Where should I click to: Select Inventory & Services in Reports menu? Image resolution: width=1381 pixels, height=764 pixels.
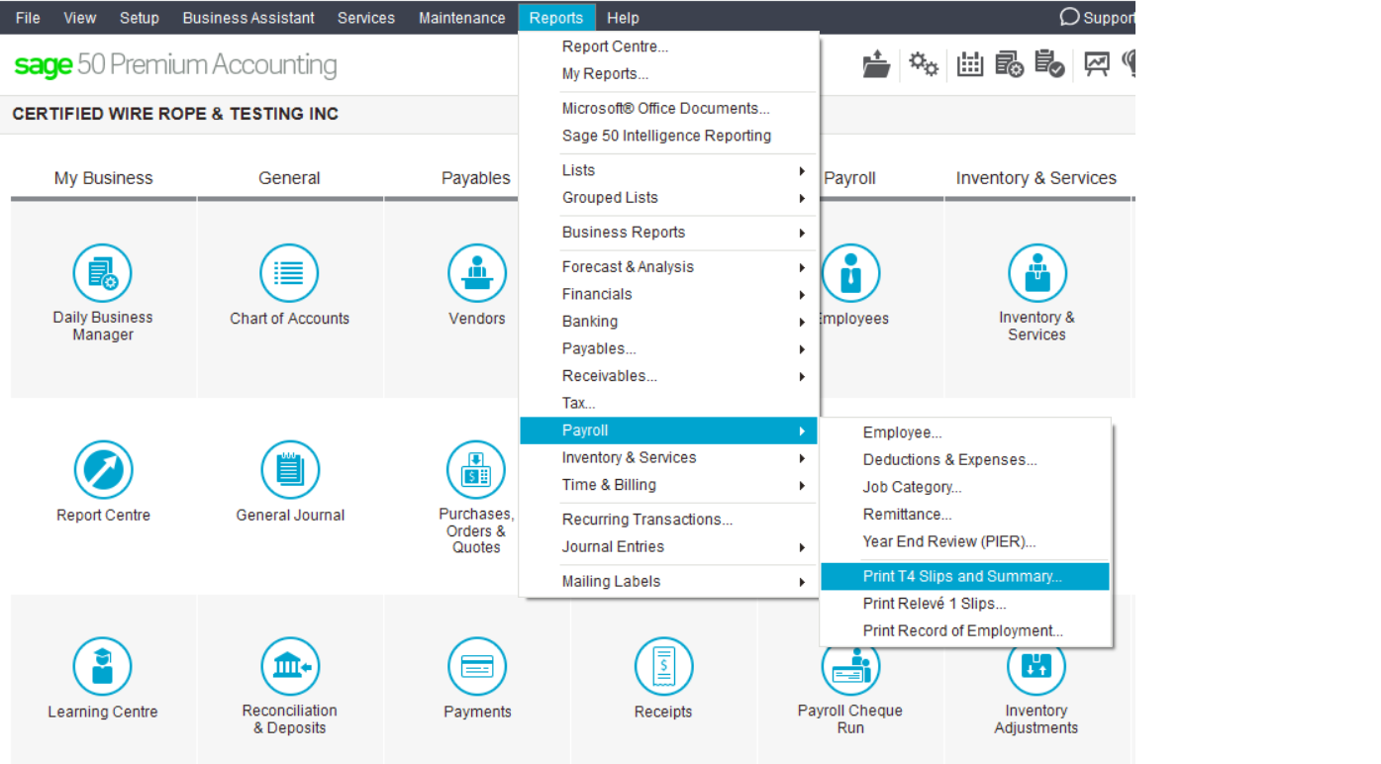(x=668, y=457)
